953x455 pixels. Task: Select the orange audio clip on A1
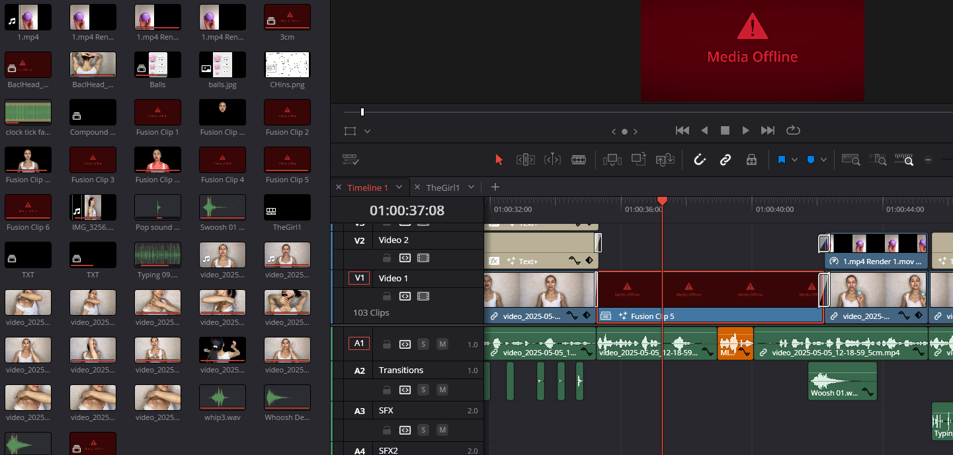[x=735, y=343]
